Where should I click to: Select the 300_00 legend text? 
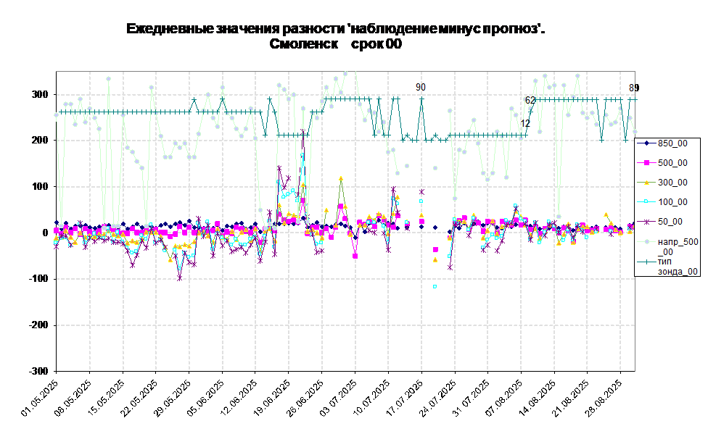tap(672, 183)
